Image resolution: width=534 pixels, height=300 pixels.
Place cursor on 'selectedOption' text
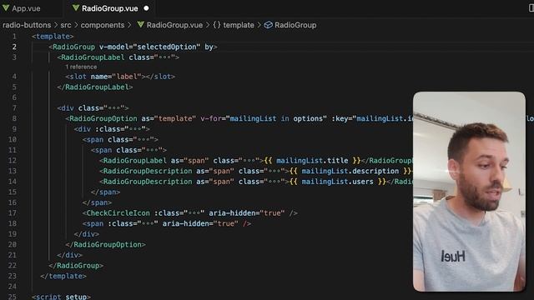pyautogui.click(x=167, y=47)
